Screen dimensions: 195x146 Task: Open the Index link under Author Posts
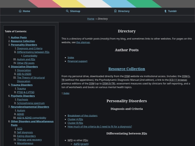point(71,57)
